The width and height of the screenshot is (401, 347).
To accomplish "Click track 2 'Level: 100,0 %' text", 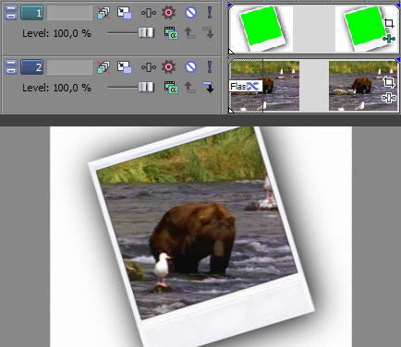I will 56,88.
